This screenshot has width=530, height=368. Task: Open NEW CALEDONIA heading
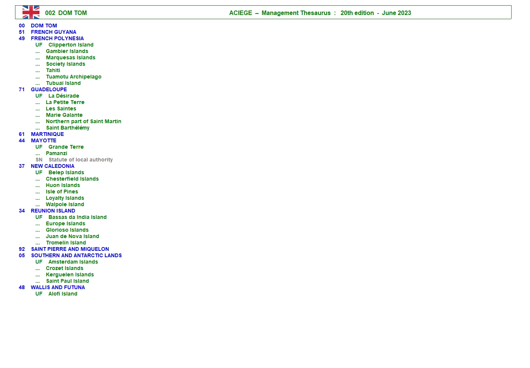pos(53,166)
